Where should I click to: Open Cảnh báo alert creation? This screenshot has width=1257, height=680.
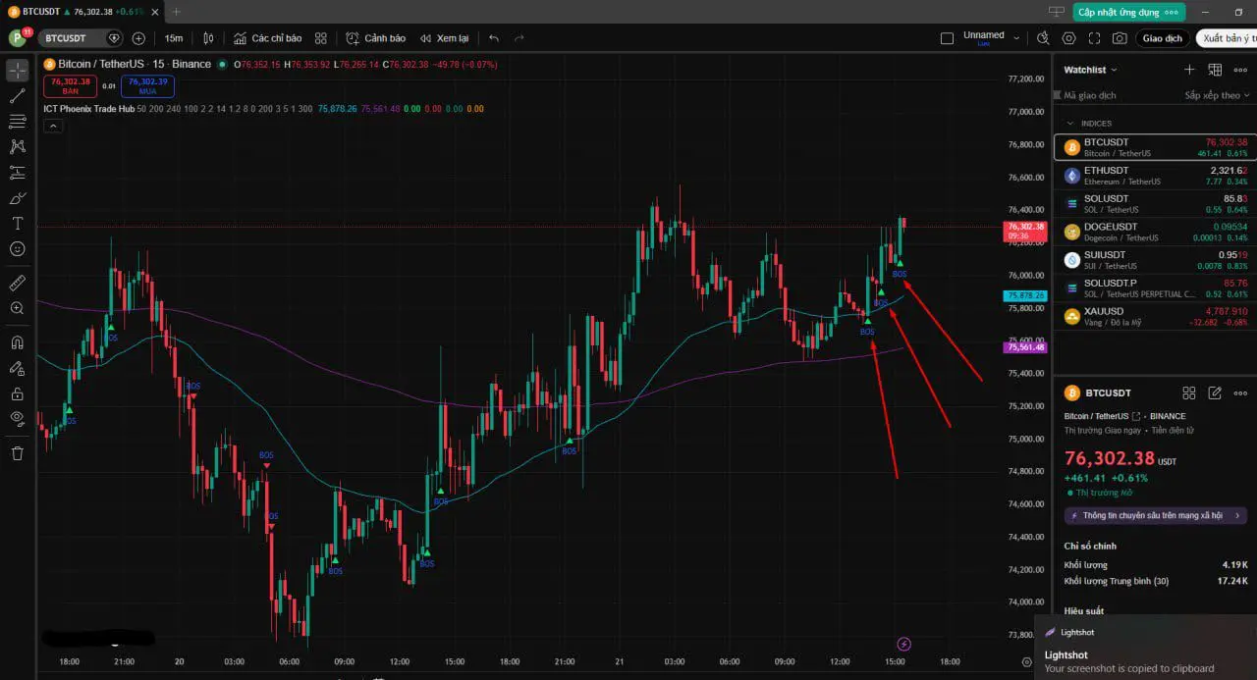375,38
